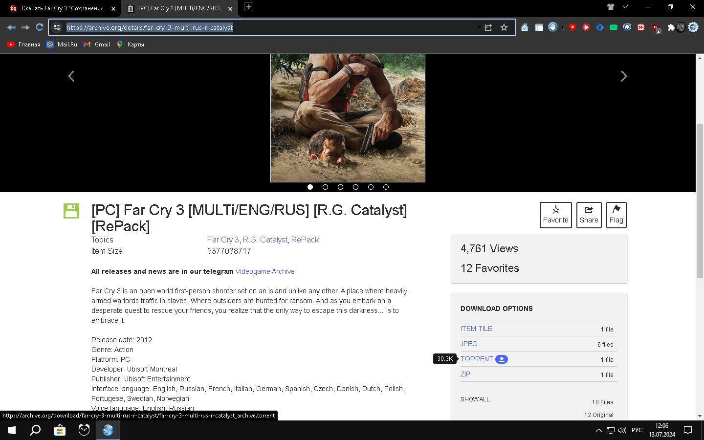Open the blue hand ad-blocker extension

553,27
